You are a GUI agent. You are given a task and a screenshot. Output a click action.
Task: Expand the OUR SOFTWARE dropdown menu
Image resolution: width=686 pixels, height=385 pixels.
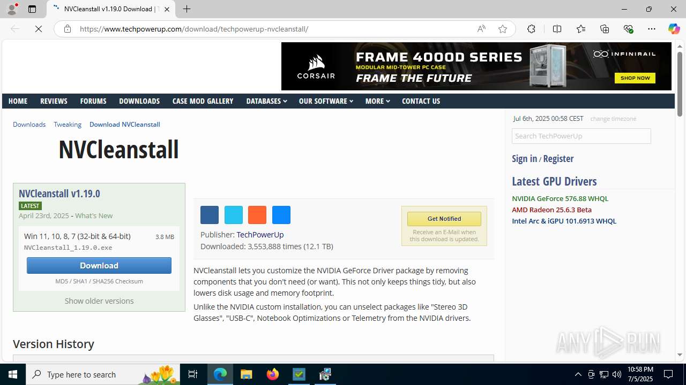(x=326, y=101)
